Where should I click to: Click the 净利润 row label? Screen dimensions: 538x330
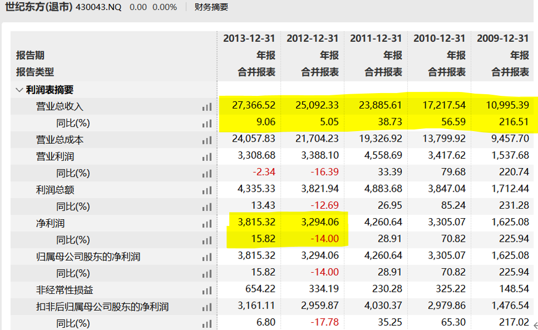pyautogui.click(x=50, y=223)
